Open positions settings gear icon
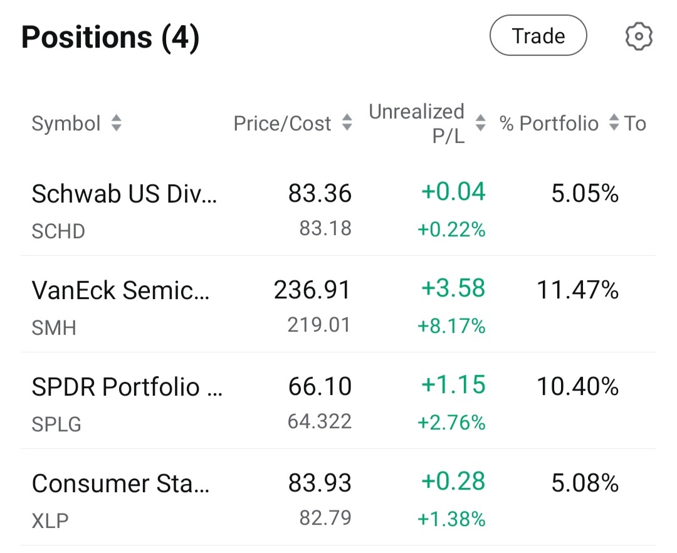 [x=639, y=36]
